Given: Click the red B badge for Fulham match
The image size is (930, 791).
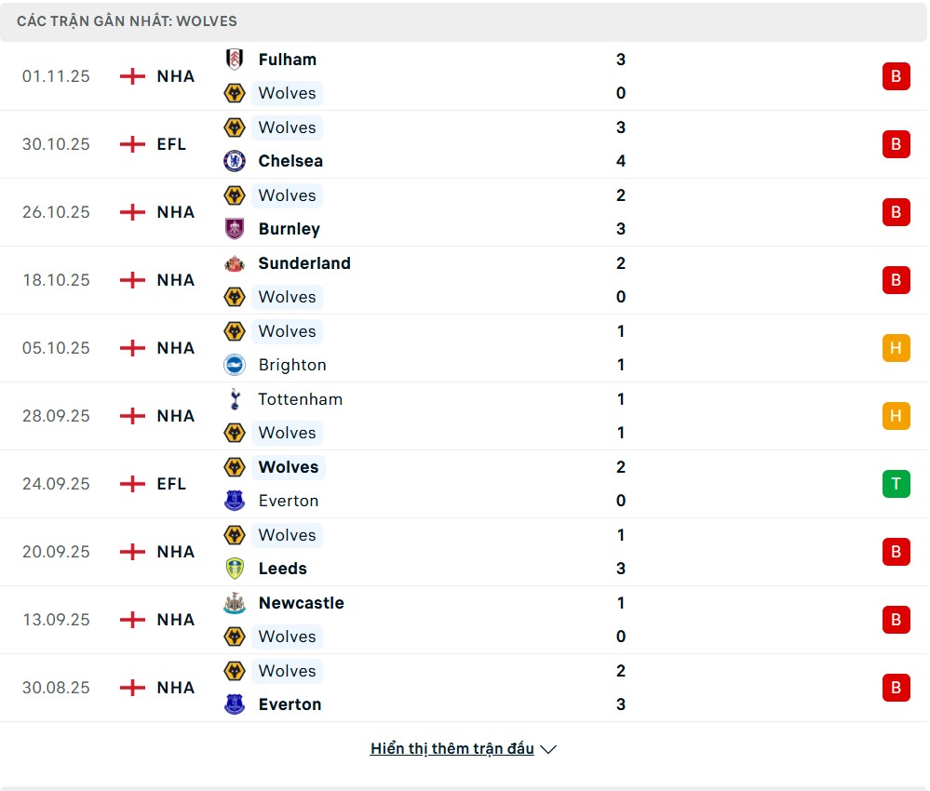Looking at the screenshot, I should click(x=896, y=76).
